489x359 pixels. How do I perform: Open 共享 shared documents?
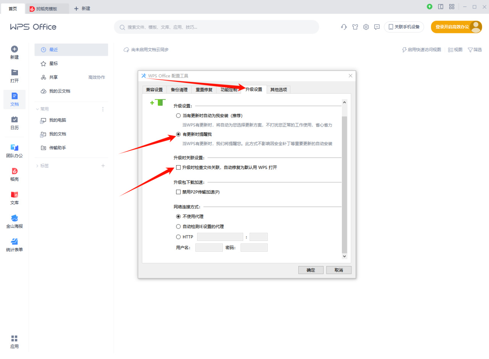71,77
